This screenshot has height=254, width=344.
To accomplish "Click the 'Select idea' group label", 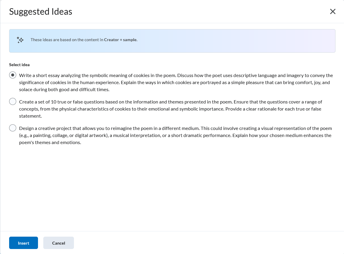I will click(x=19, y=65).
